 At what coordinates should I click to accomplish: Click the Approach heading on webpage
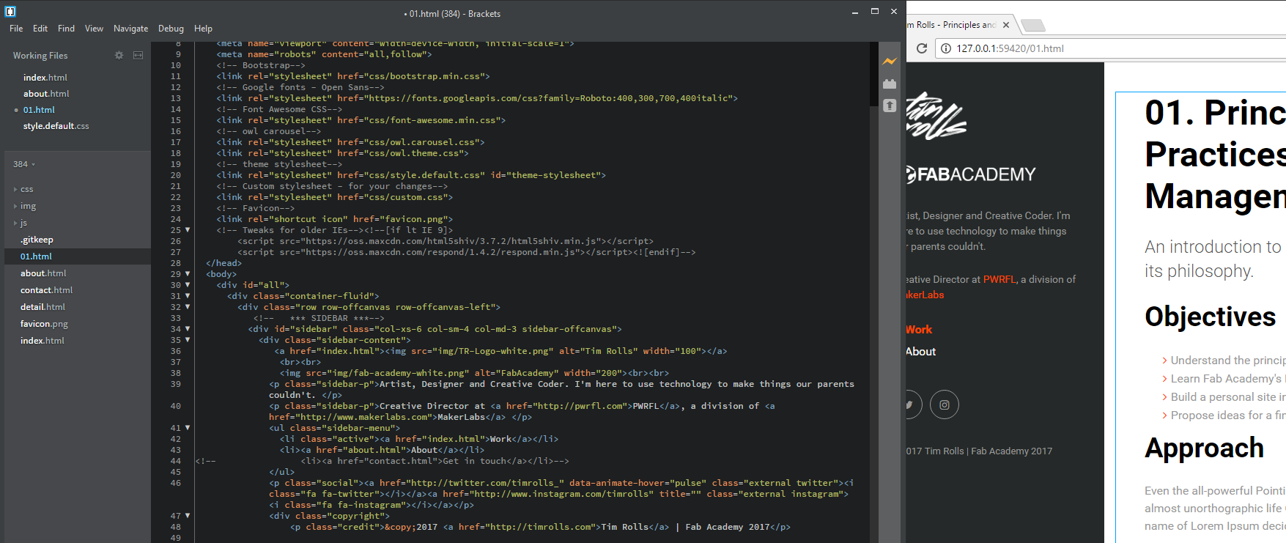pyautogui.click(x=1205, y=448)
